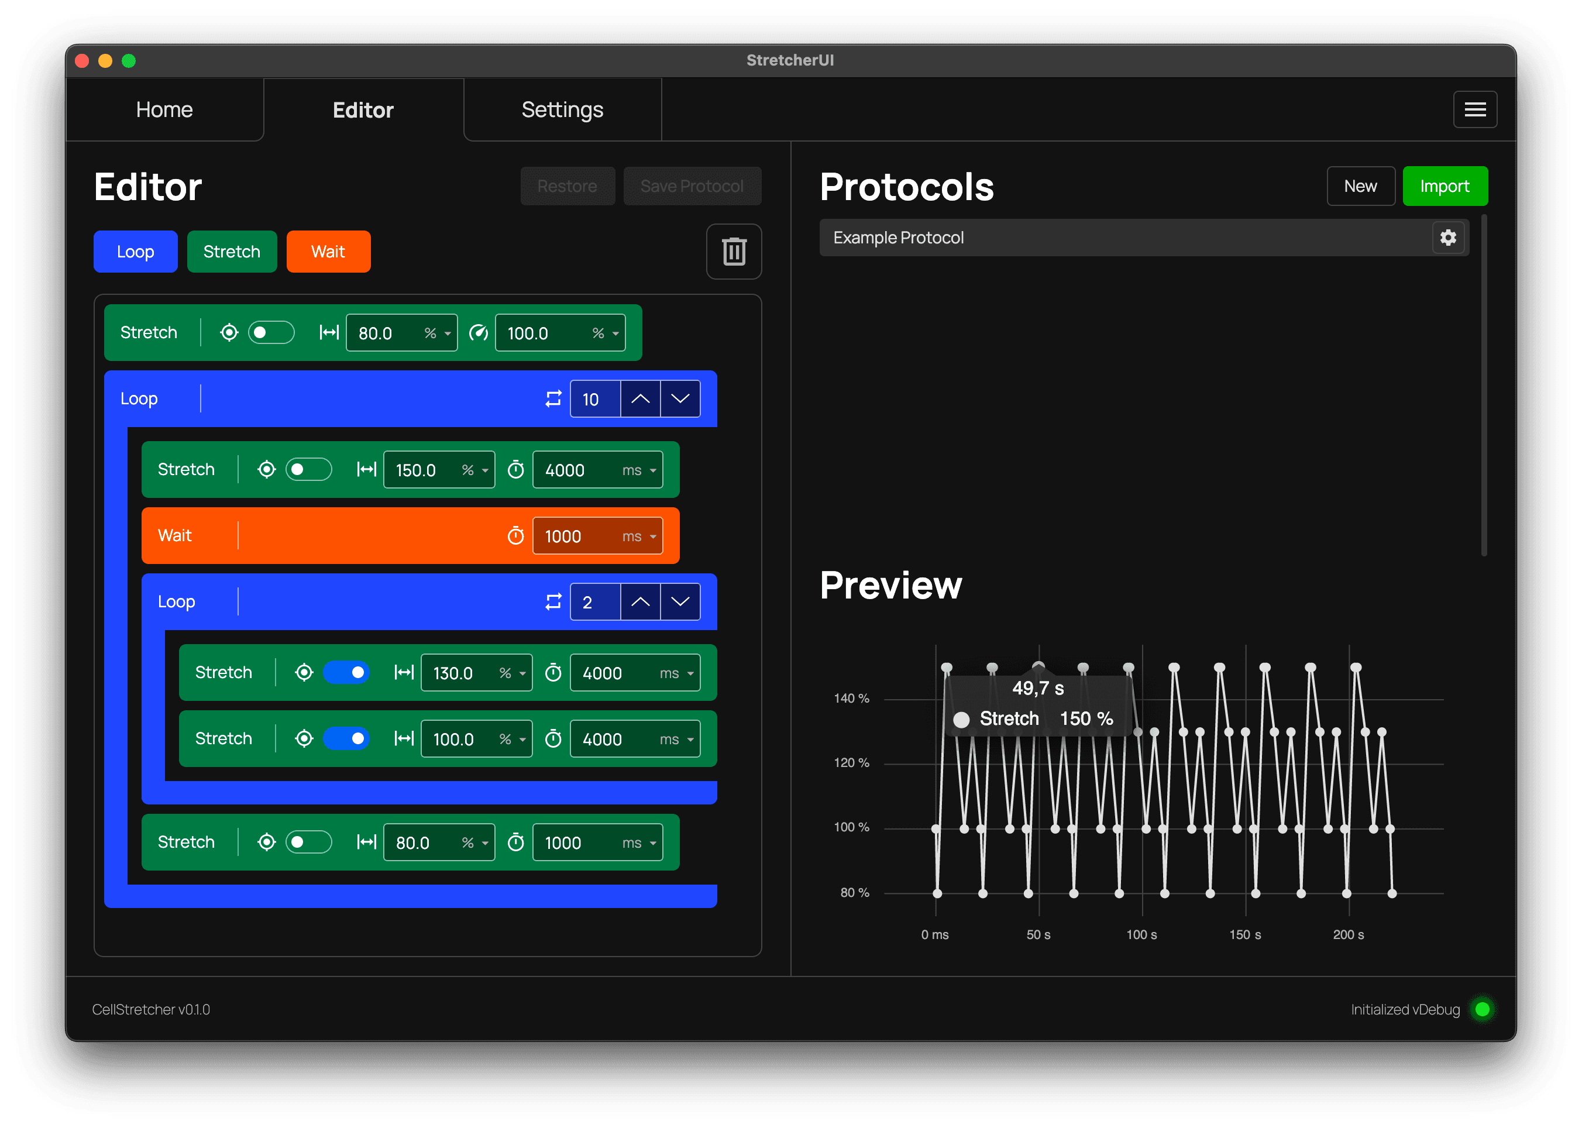
Task: Click timer icon in 150.0% Stretch row
Action: 515,470
